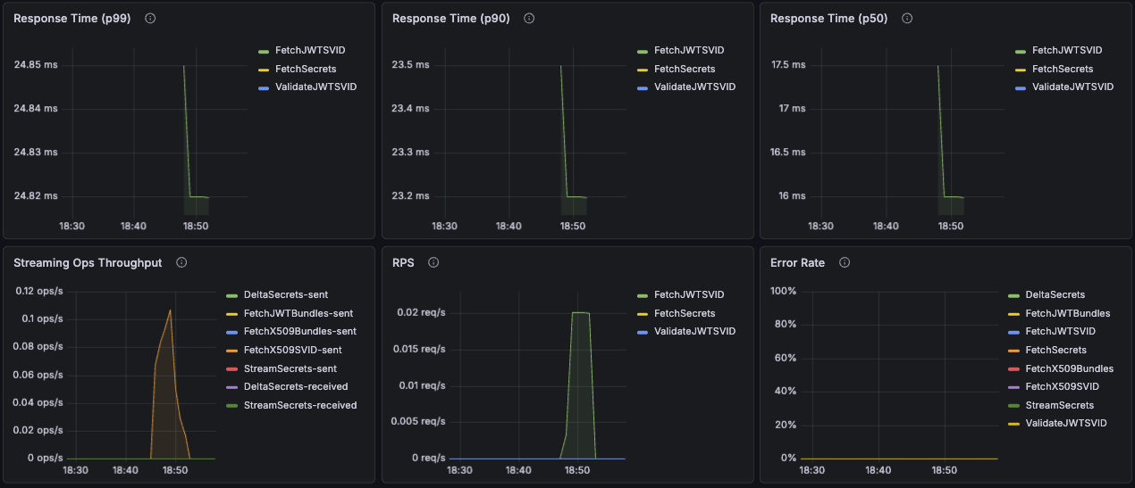Screen dimensions: 1135x488
Task: Toggle FetchJWTSVID series in p99 legend
Action: point(309,50)
